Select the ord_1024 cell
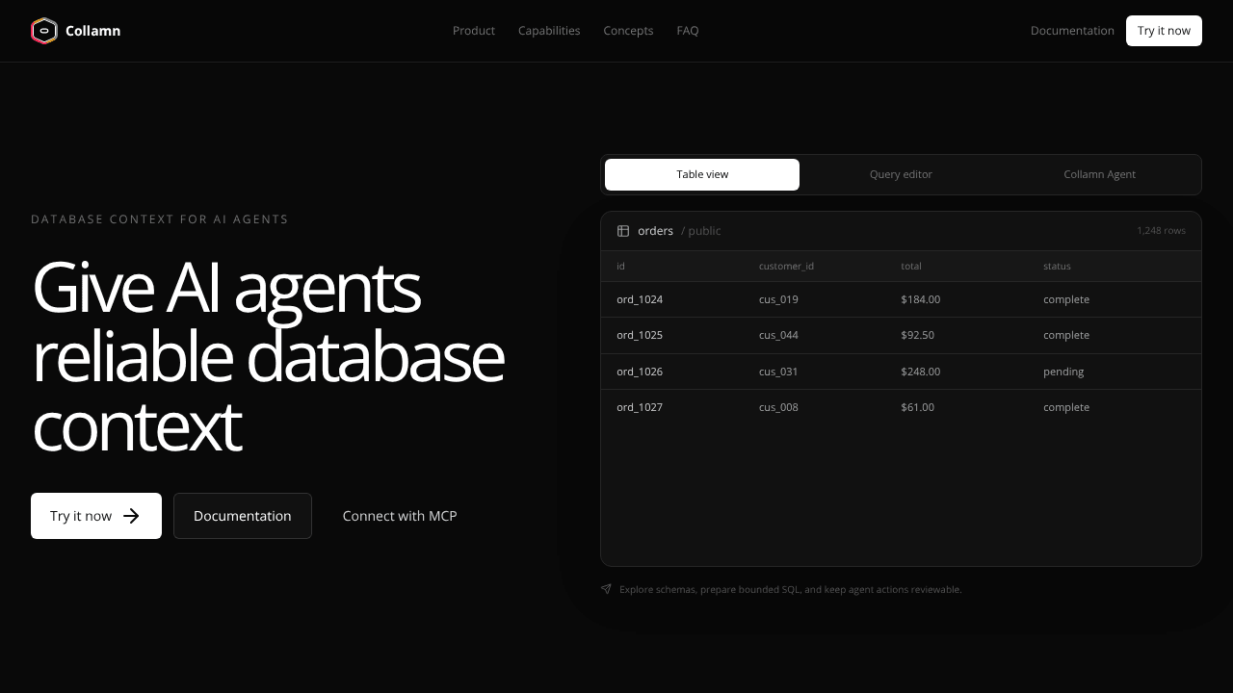Screen dimensions: 1233x693 pyautogui.click(x=640, y=299)
